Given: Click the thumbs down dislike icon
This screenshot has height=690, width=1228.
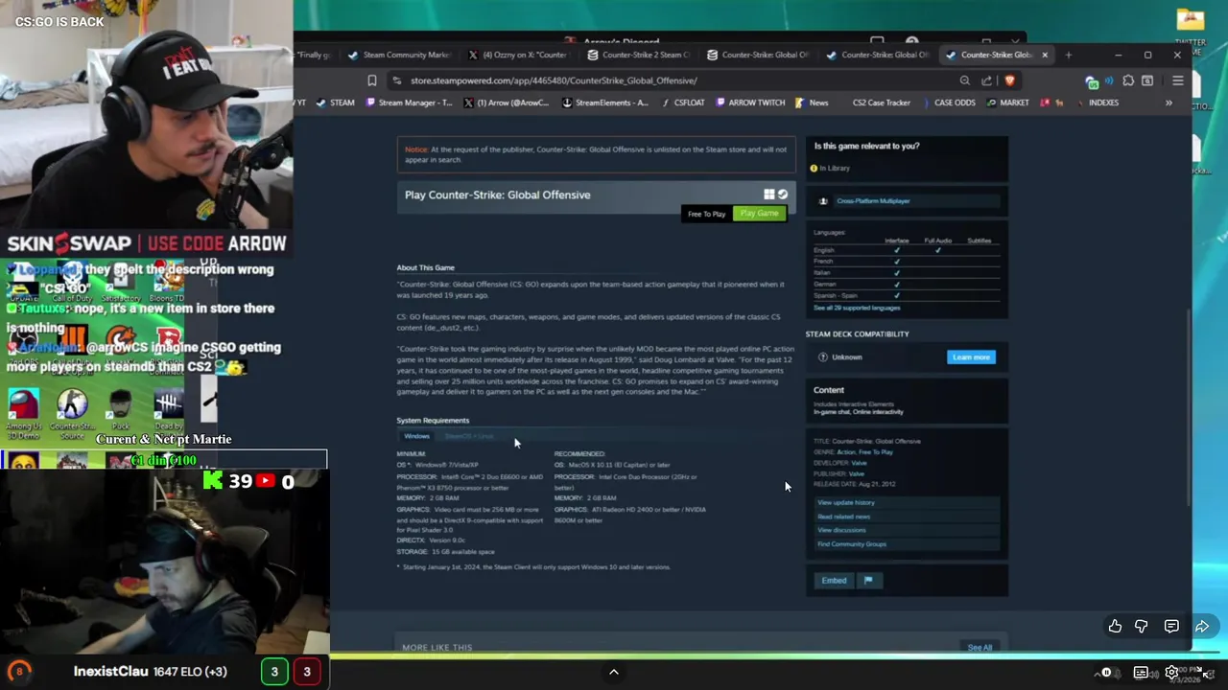Looking at the screenshot, I should [1142, 626].
